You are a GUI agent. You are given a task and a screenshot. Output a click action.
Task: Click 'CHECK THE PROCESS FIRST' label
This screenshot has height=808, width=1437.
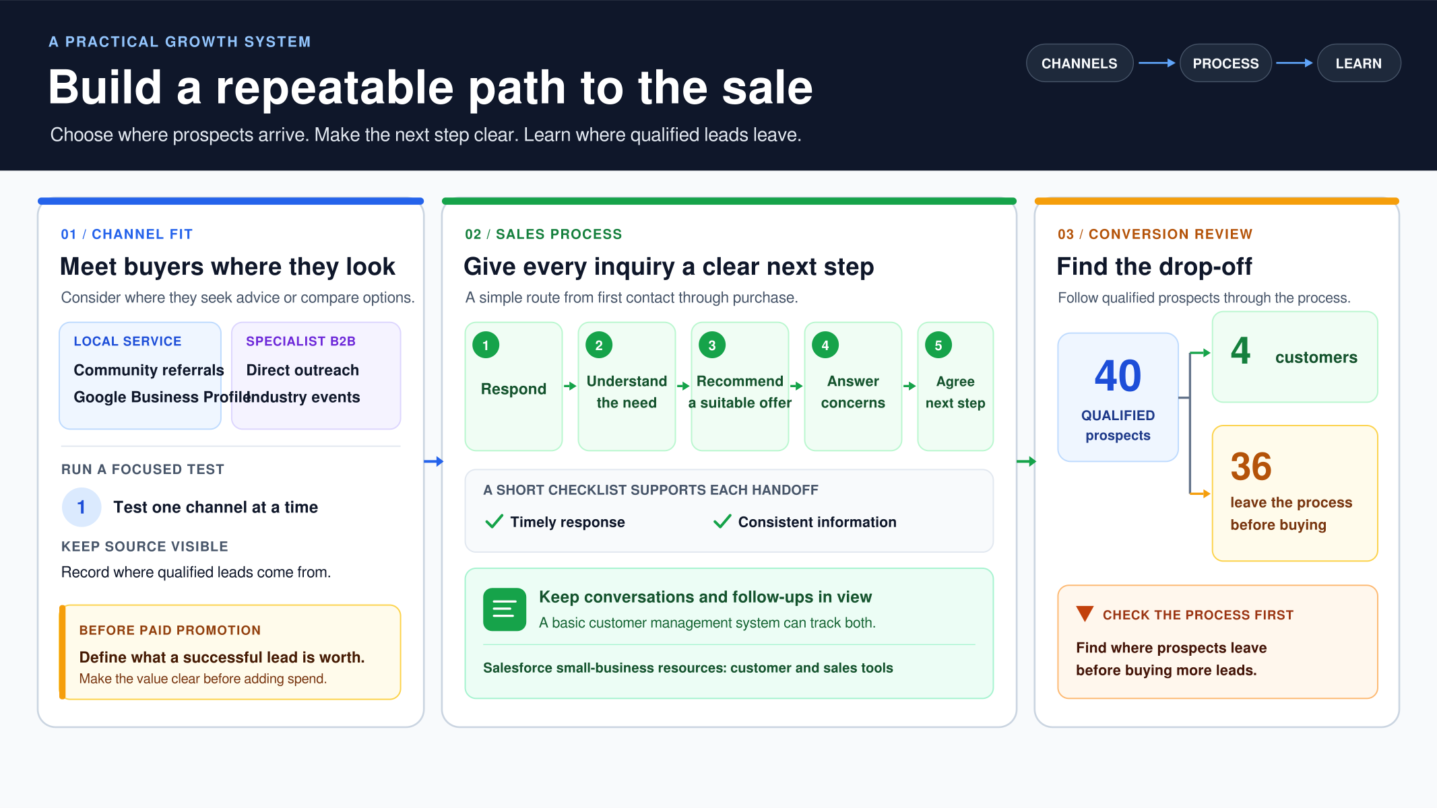1198,615
